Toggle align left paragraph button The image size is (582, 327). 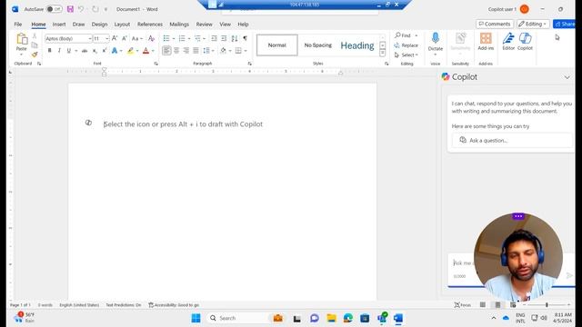pos(166,51)
